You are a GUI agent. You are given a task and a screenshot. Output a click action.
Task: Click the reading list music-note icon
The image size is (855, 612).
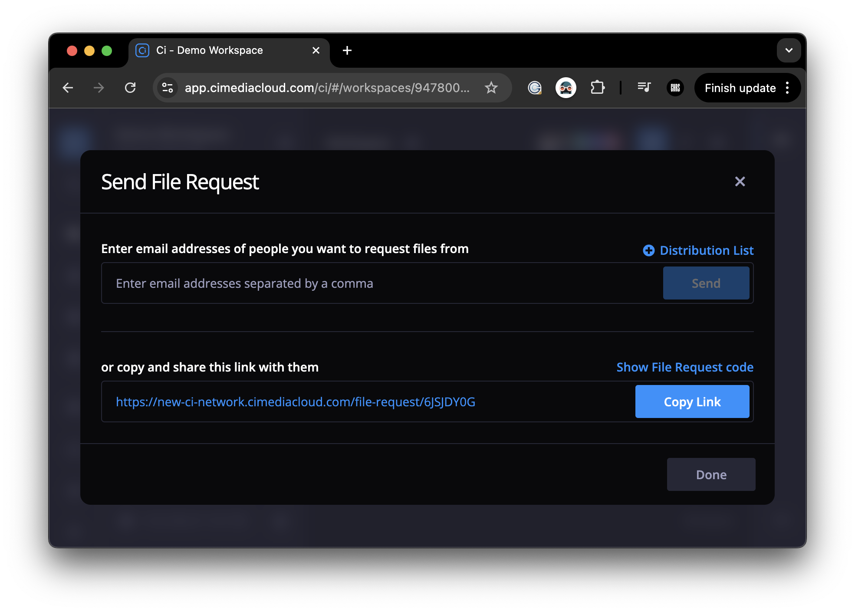point(644,88)
